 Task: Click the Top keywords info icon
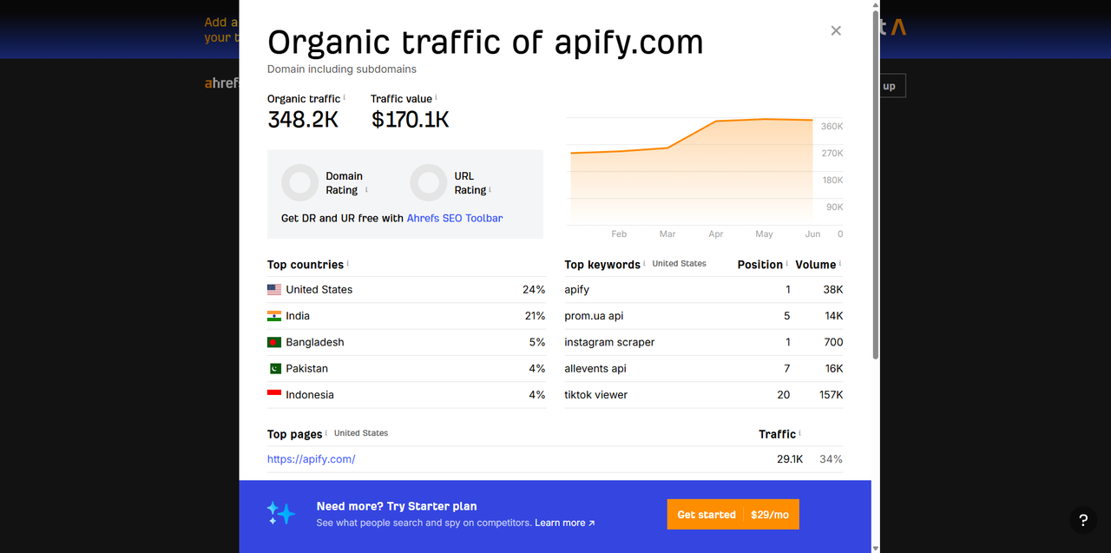tap(645, 263)
